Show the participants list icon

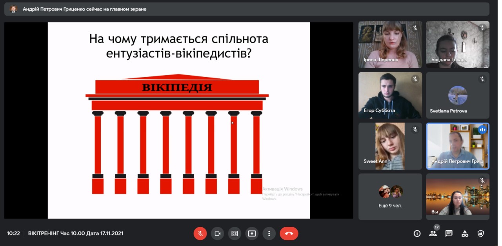pos(433,233)
